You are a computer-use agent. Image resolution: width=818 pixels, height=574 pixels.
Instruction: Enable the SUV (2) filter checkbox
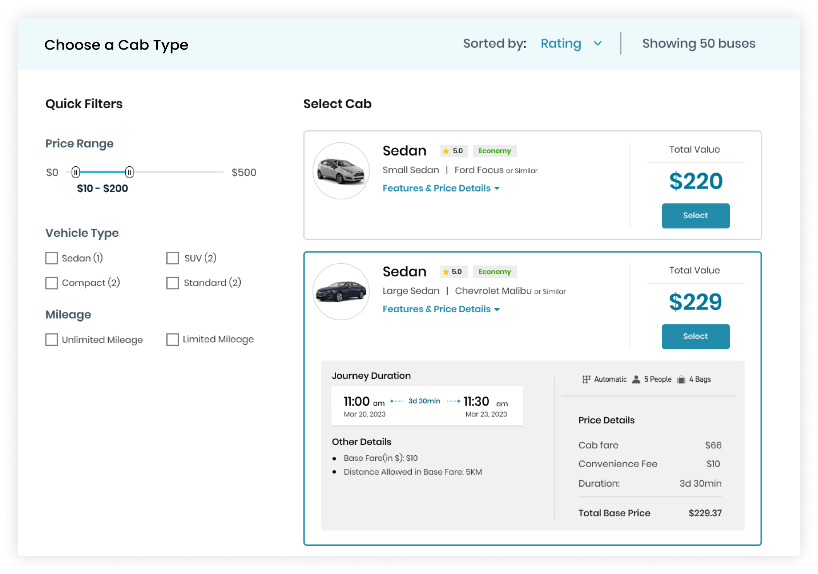pyautogui.click(x=173, y=258)
